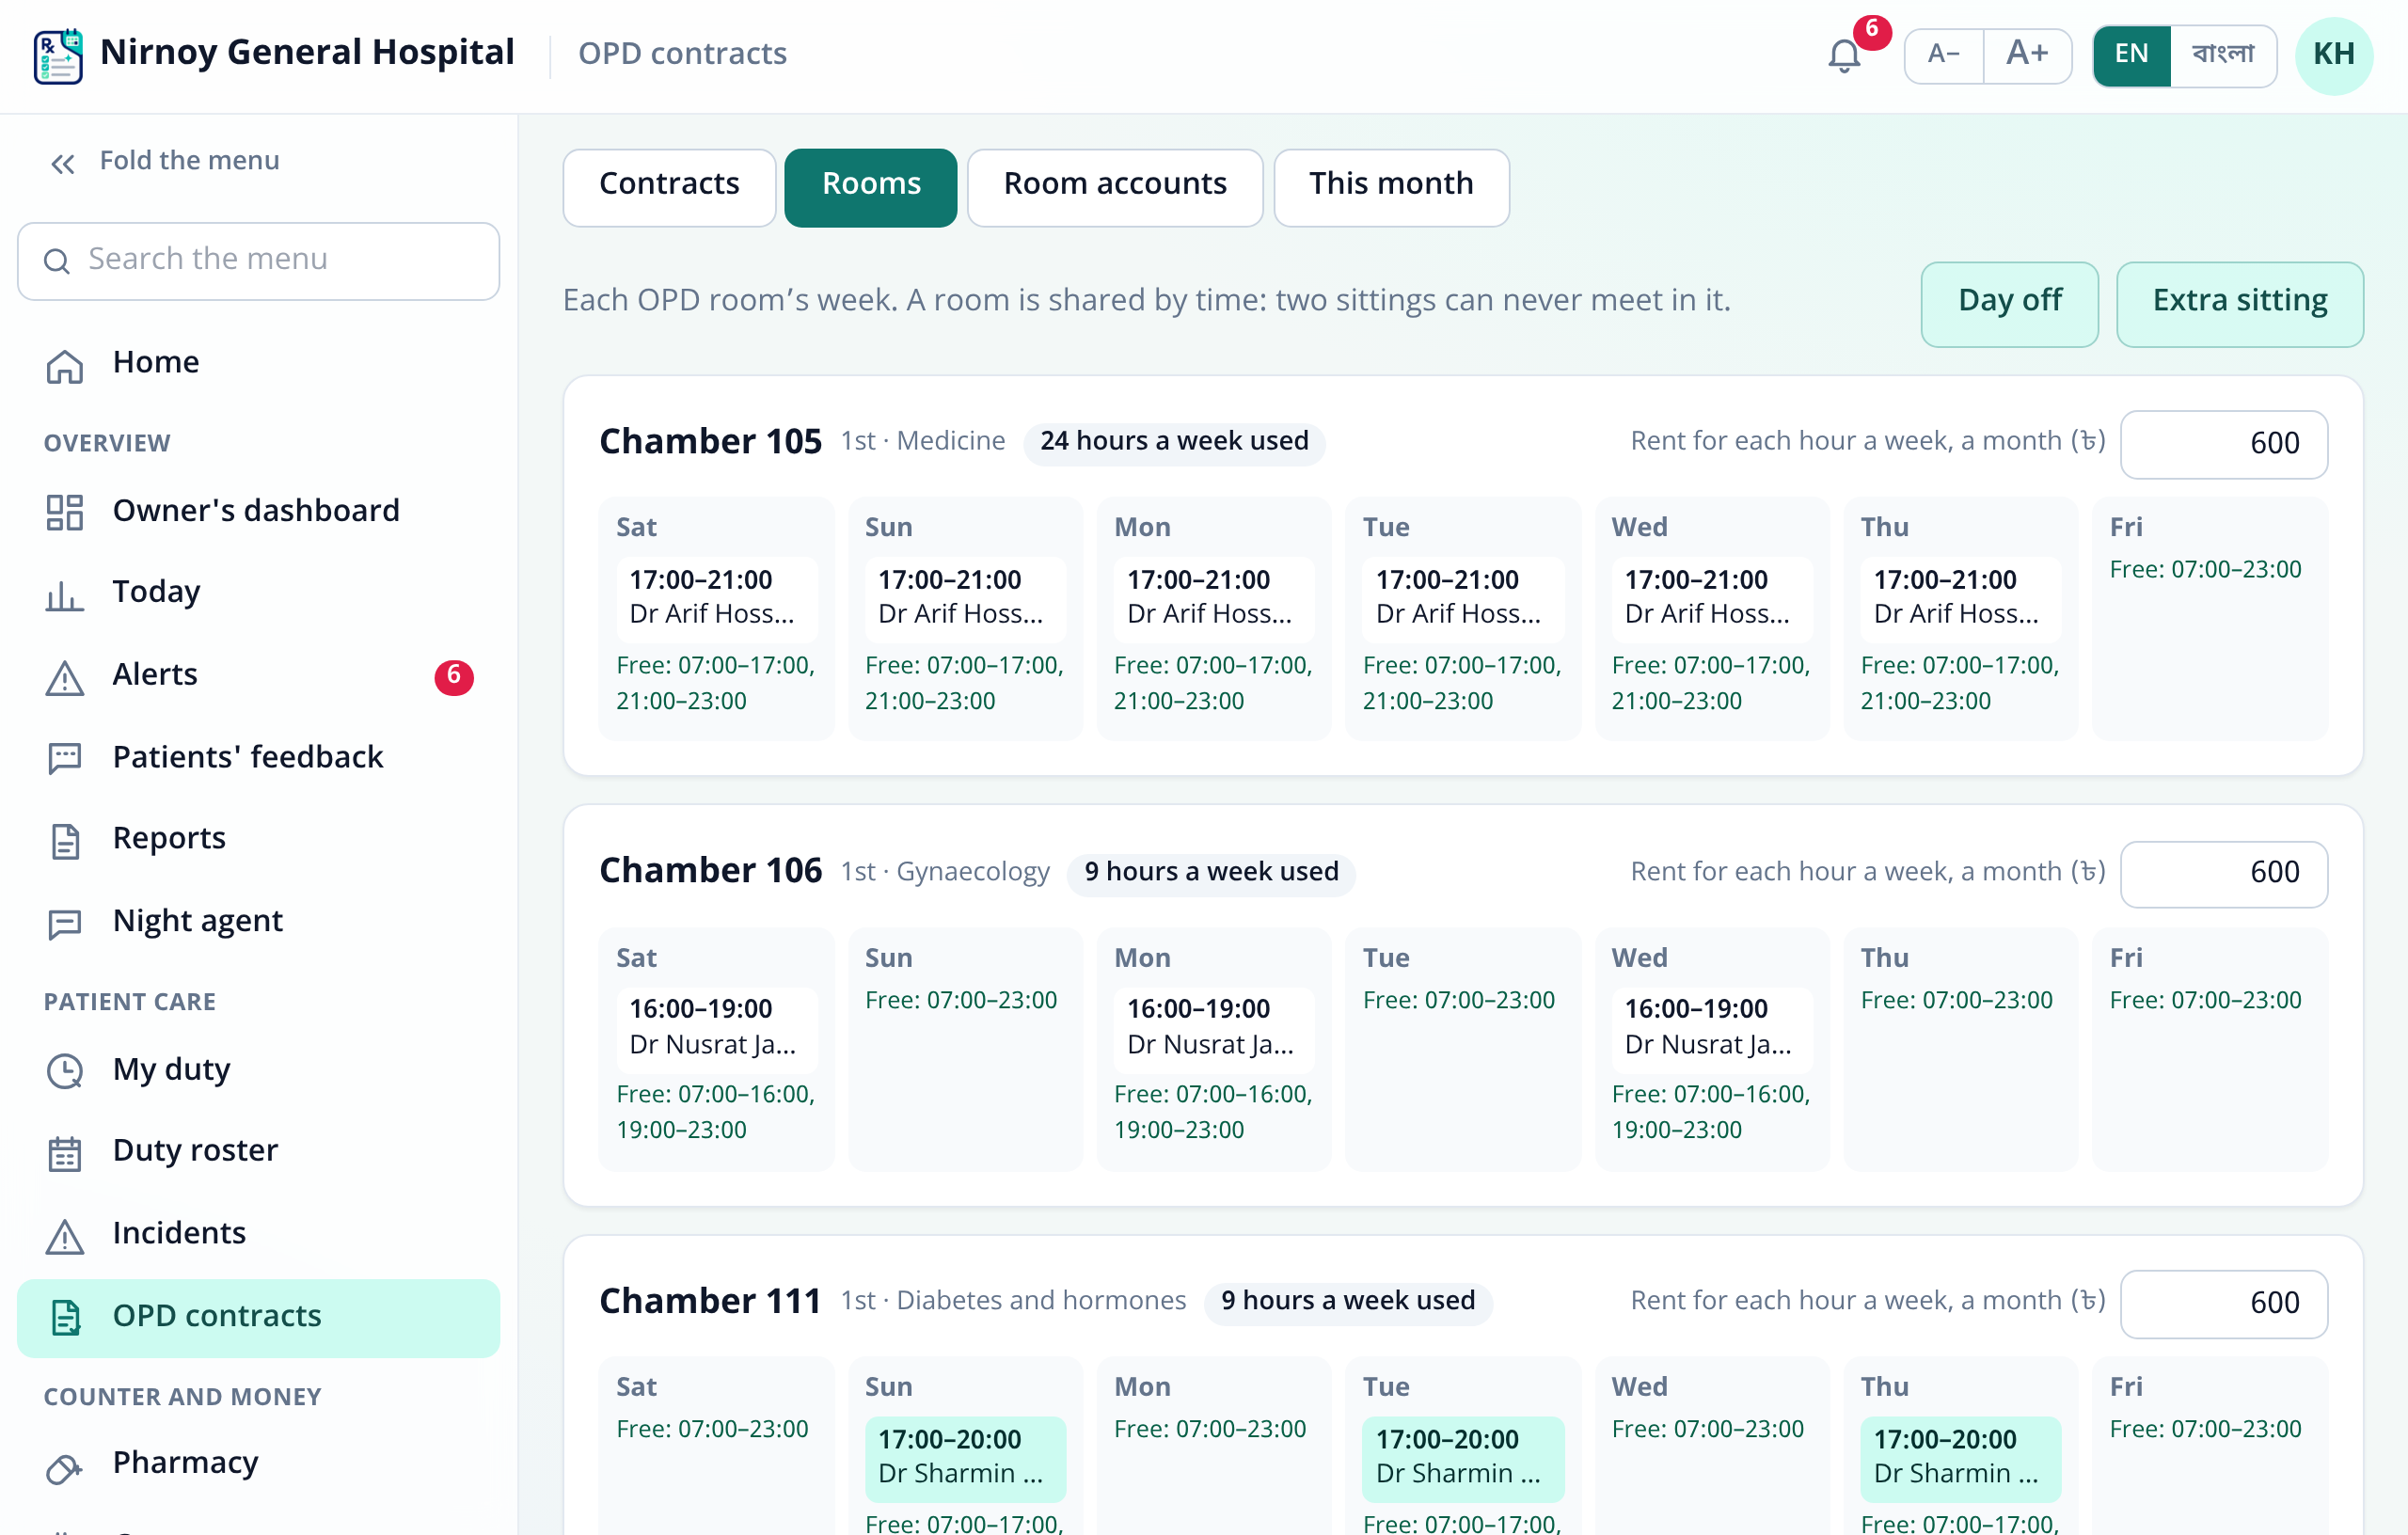Go to Home via the house icon

tap(65, 365)
